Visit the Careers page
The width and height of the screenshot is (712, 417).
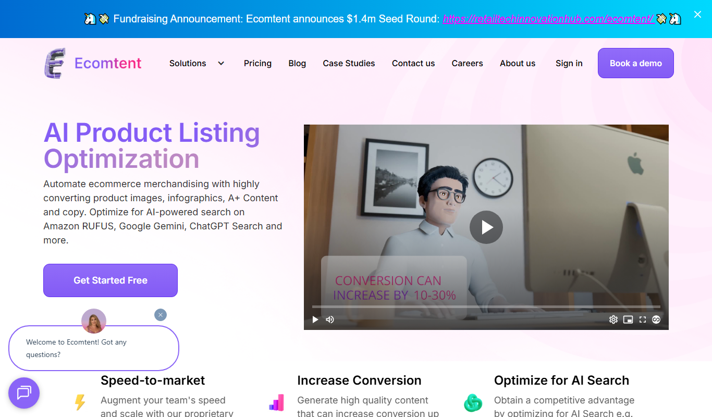click(467, 63)
